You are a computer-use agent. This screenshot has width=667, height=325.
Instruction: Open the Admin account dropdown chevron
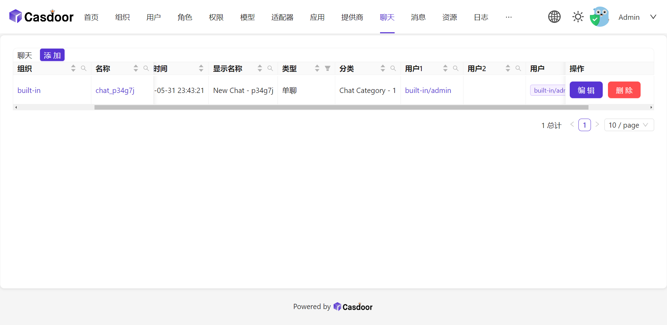pyautogui.click(x=653, y=17)
